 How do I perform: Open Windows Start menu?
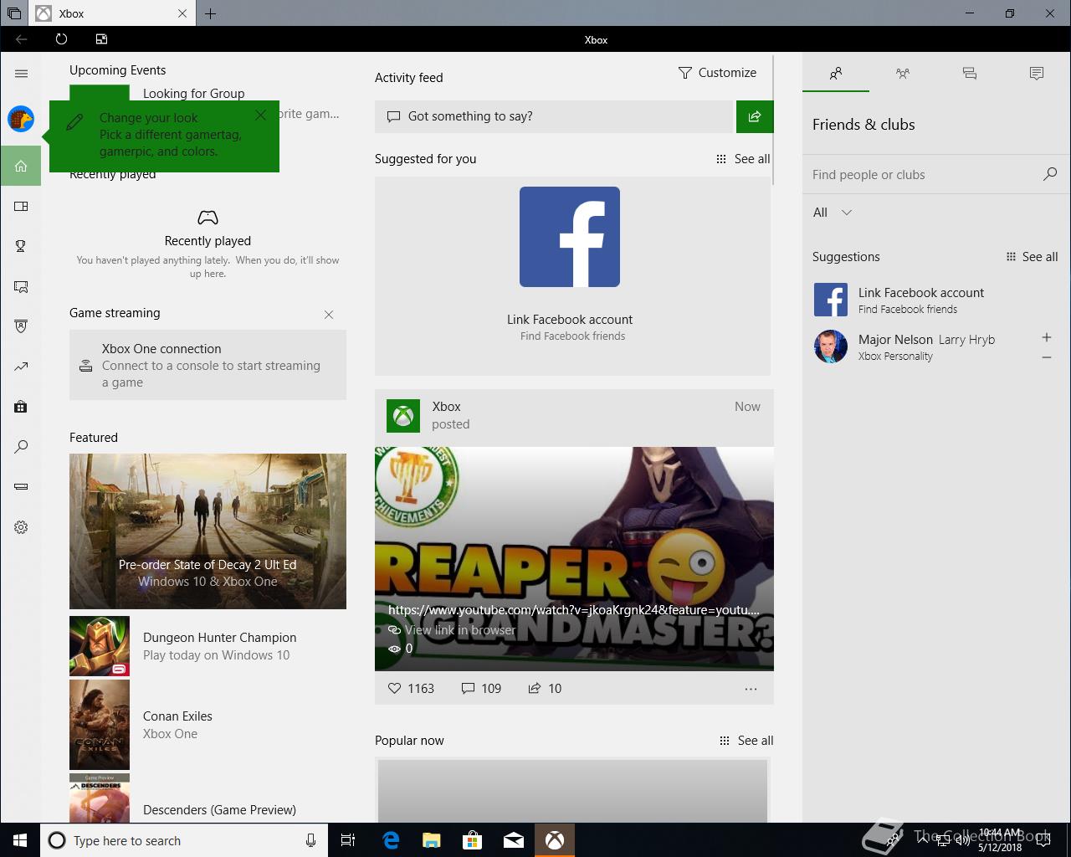pyautogui.click(x=20, y=840)
